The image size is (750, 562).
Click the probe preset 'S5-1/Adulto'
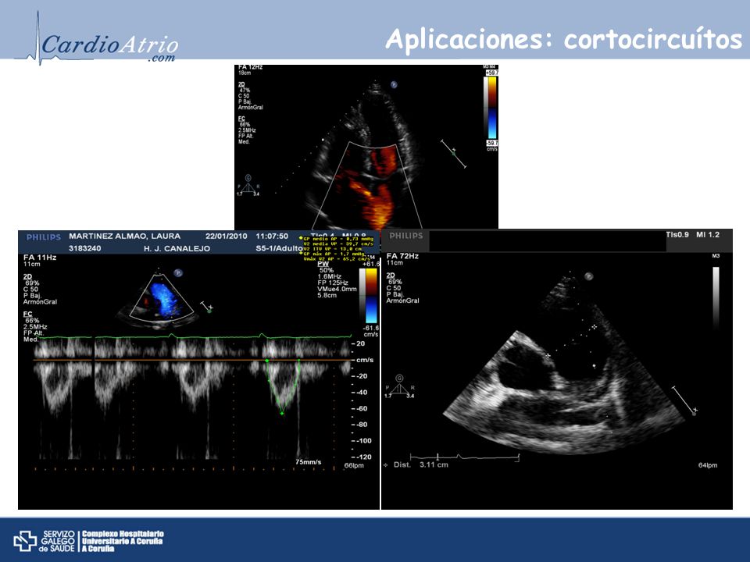(279, 248)
